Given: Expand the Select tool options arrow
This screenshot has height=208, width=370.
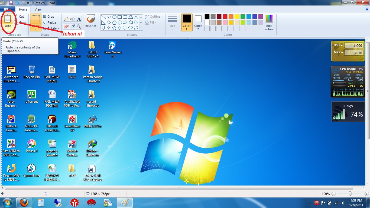Looking at the screenshot, I should (36, 29).
